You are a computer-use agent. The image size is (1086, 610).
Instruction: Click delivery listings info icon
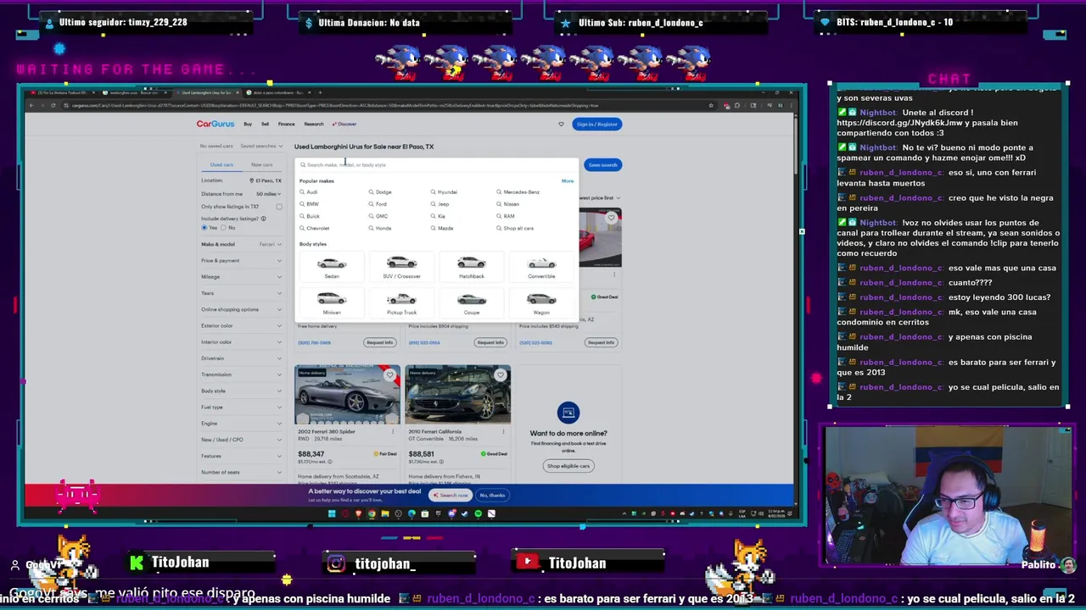(264, 219)
